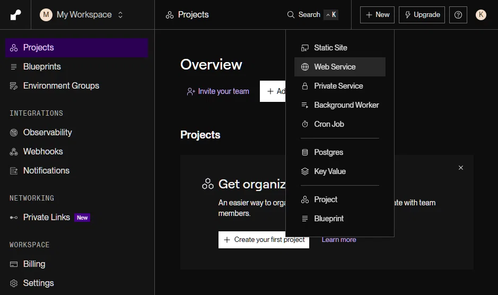Open Private Links in the sidebar
This screenshot has height=295, width=498.
coord(76,218)
